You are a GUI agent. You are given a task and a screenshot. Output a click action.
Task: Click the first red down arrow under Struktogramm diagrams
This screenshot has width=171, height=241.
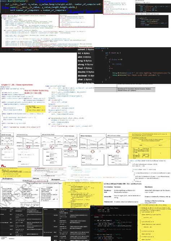[x=7, y=147]
